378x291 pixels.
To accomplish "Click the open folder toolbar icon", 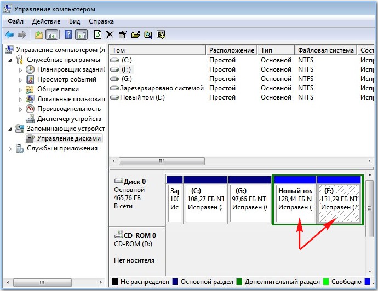I will (x=135, y=35).
